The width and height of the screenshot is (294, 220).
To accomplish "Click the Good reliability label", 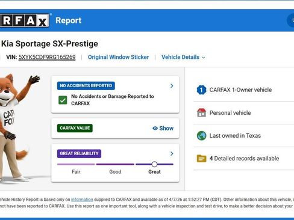I will pyautogui.click(x=115, y=172).
